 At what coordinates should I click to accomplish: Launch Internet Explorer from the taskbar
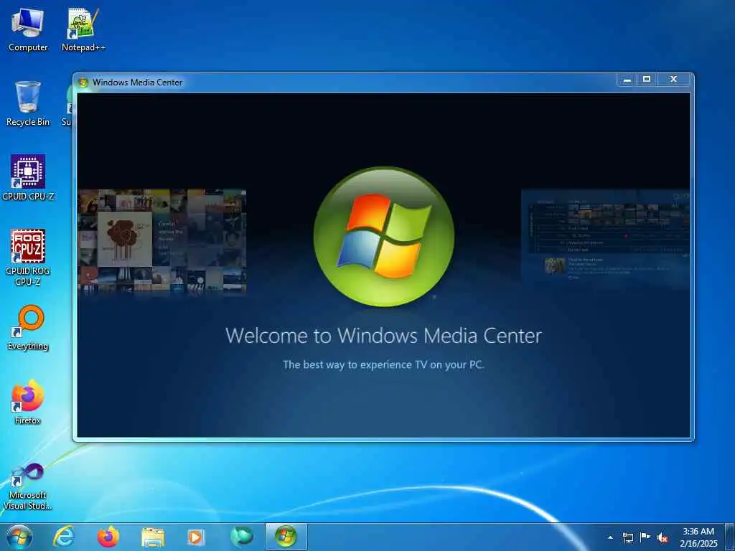click(x=64, y=537)
